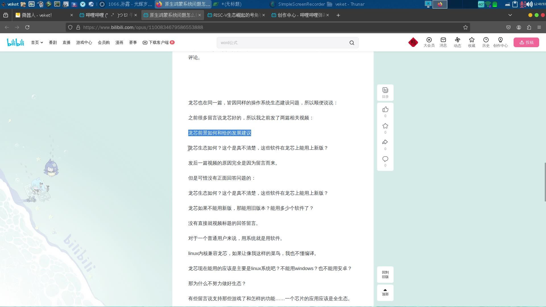This screenshot has height=307, width=546.
Task: Bookmark page with Firefox star icon
Action: coord(465,27)
